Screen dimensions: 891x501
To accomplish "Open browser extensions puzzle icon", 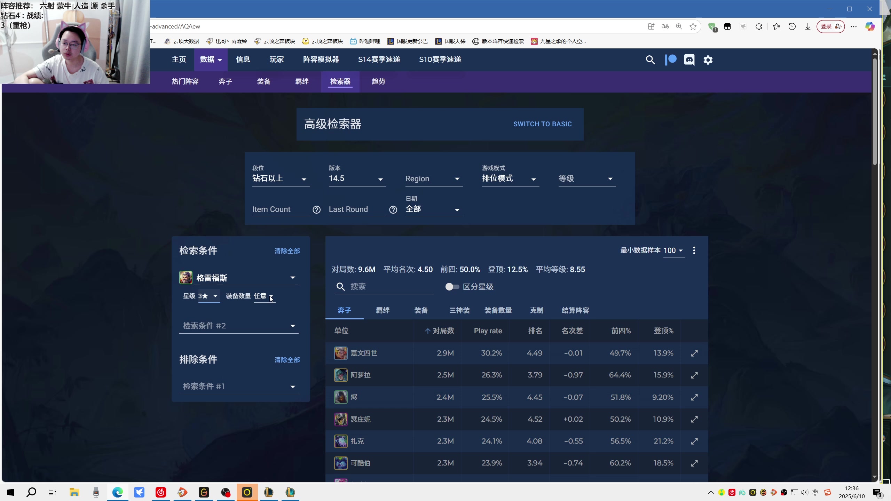I will [x=759, y=26].
